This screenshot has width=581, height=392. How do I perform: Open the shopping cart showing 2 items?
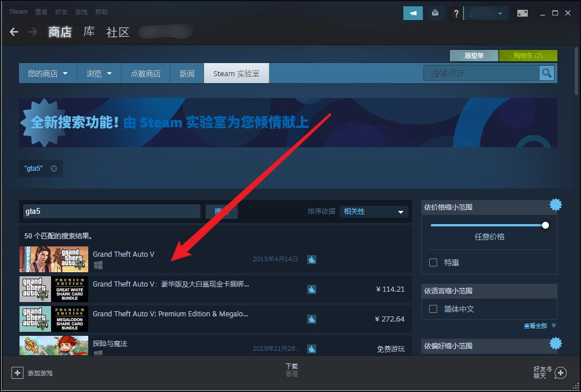(528, 55)
